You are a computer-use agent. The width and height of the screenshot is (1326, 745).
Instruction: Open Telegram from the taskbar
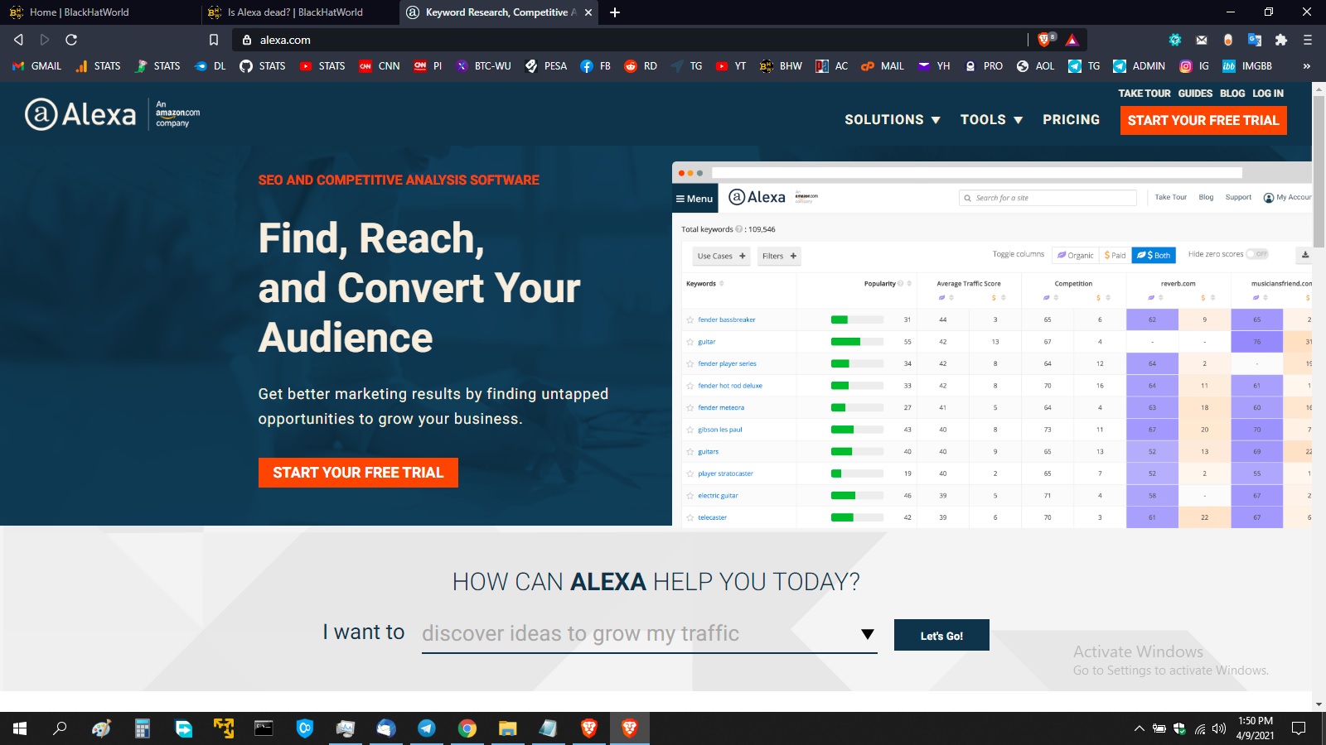coord(427,728)
